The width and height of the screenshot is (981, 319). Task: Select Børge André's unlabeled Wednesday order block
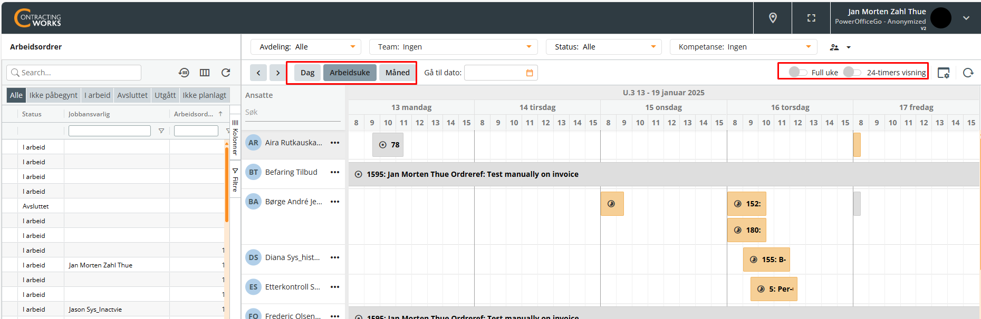point(612,204)
